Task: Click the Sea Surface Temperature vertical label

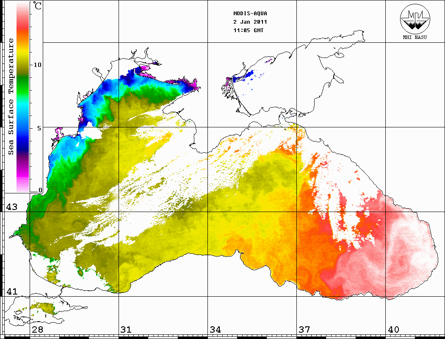Action: point(11,96)
